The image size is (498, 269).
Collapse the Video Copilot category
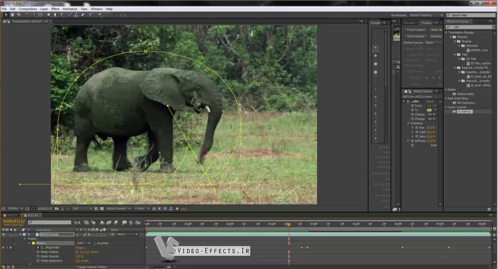coord(446,107)
